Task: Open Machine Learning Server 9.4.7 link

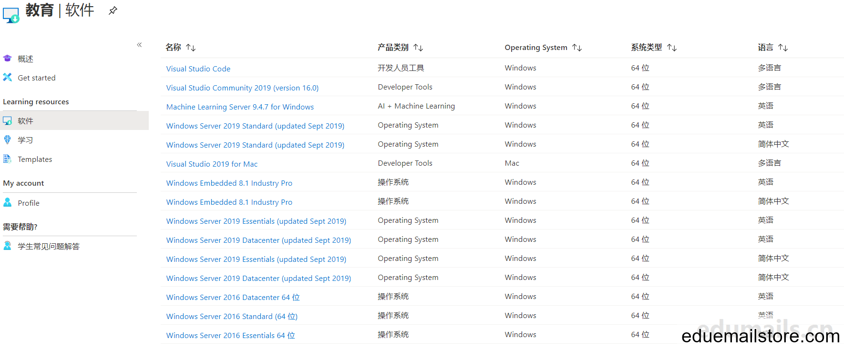Action: click(x=240, y=107)
